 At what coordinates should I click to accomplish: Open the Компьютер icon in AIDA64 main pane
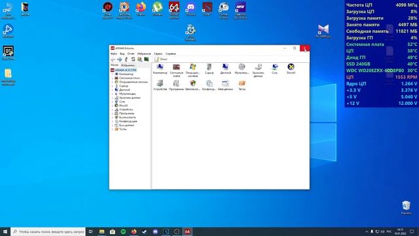(x=160, y=69)
